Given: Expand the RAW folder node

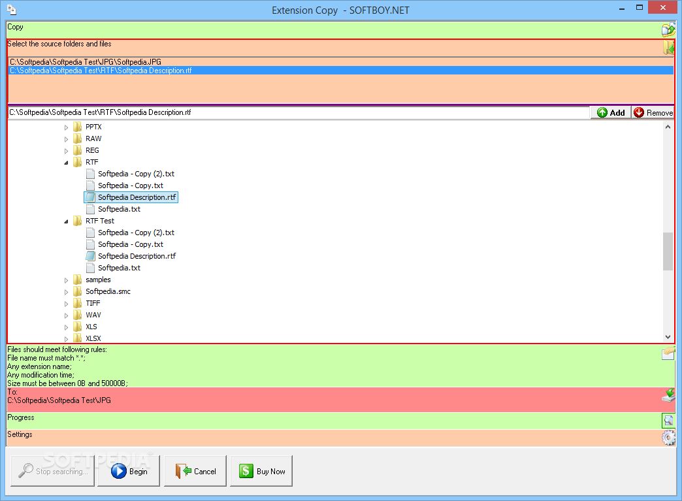Looking at the screenshot, I should tap(66, 139).
